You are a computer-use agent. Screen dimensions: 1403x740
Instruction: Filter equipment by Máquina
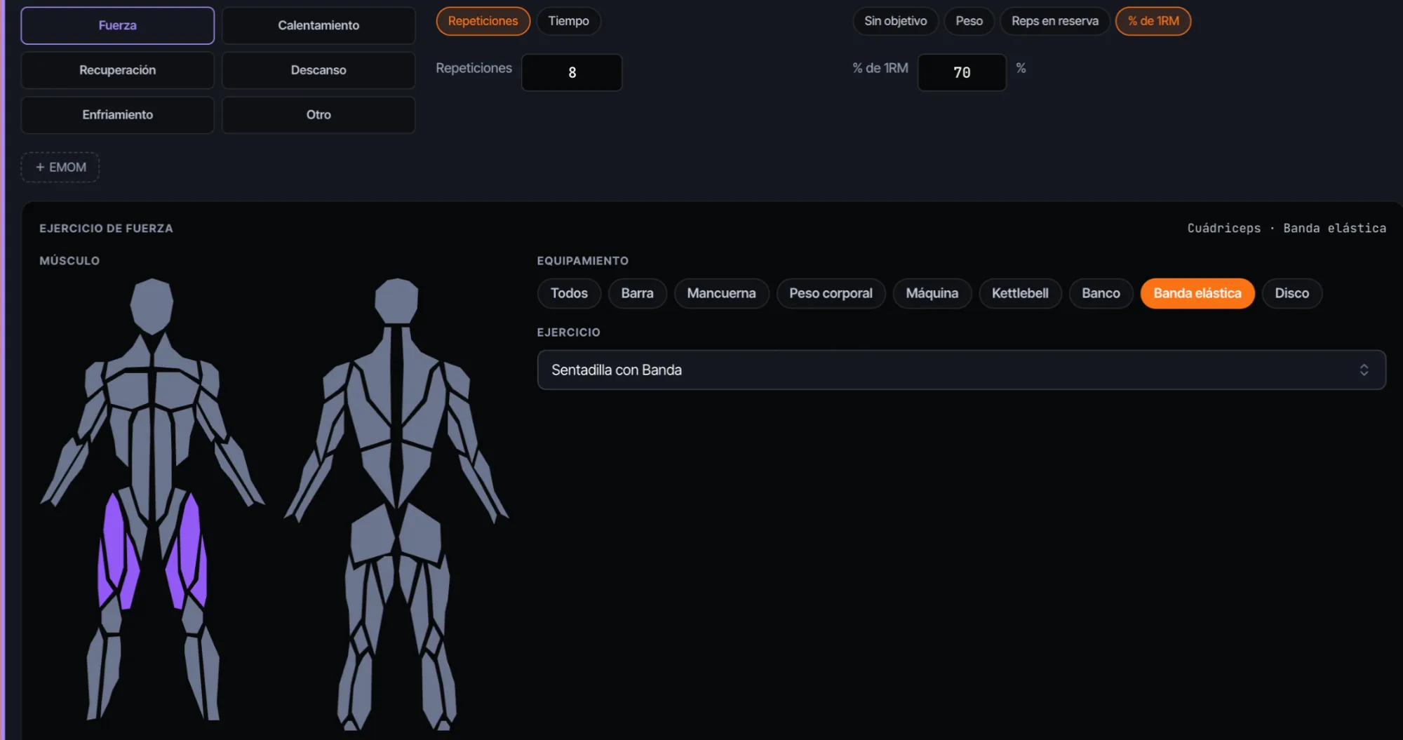(x=932, y=293)
